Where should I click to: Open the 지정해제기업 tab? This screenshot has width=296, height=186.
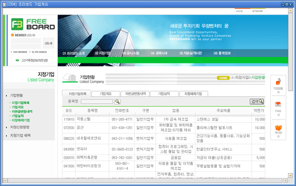pos(194,93)
